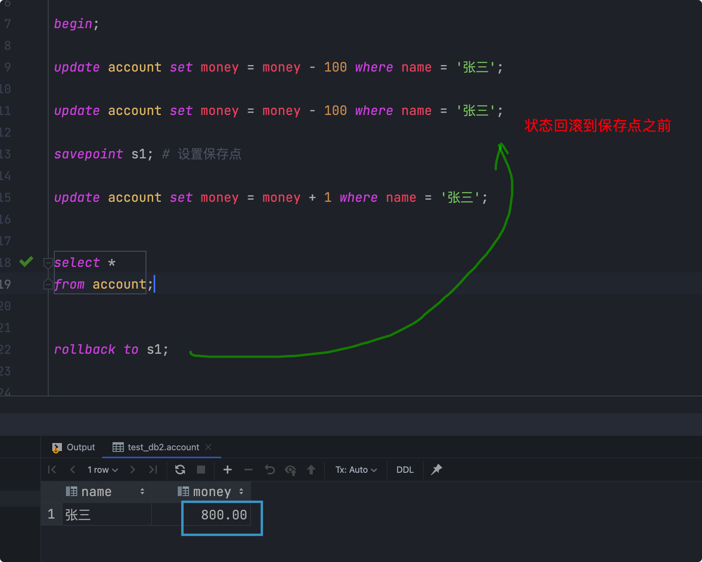Click on savepoint s1 statement
The width and height of the screenshot is (702, 562).
(103, 154)
